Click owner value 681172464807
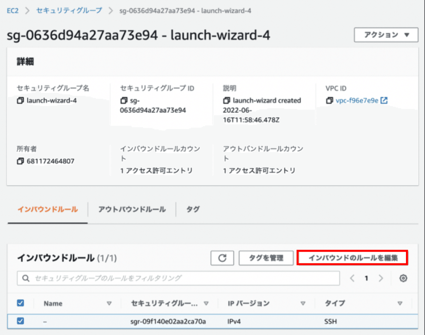The height and width of the screenshot is (335, 425). [50, 161]
